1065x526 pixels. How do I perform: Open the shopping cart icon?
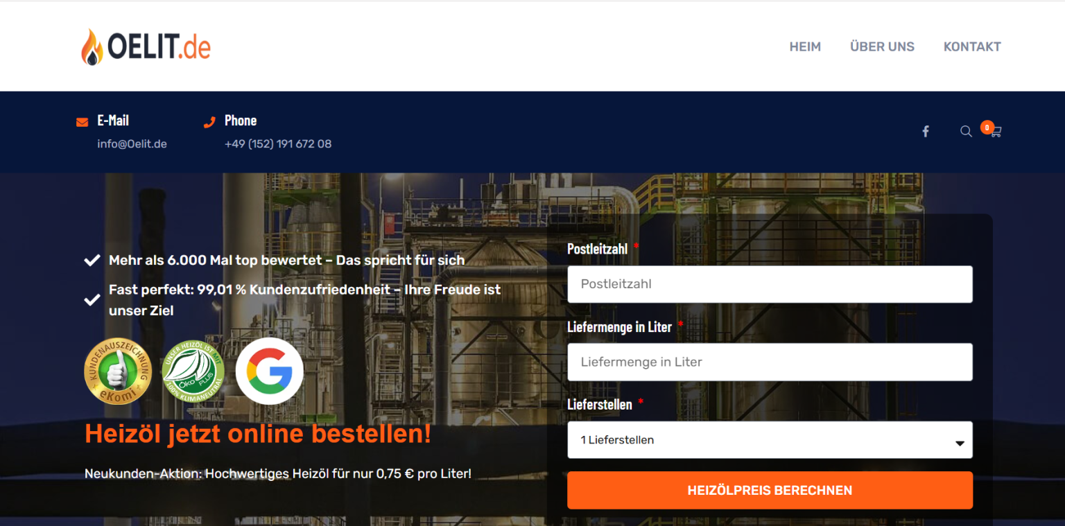996,131
